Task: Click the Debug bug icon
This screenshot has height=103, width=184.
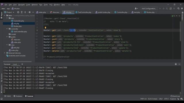Action: coord(164,9)
